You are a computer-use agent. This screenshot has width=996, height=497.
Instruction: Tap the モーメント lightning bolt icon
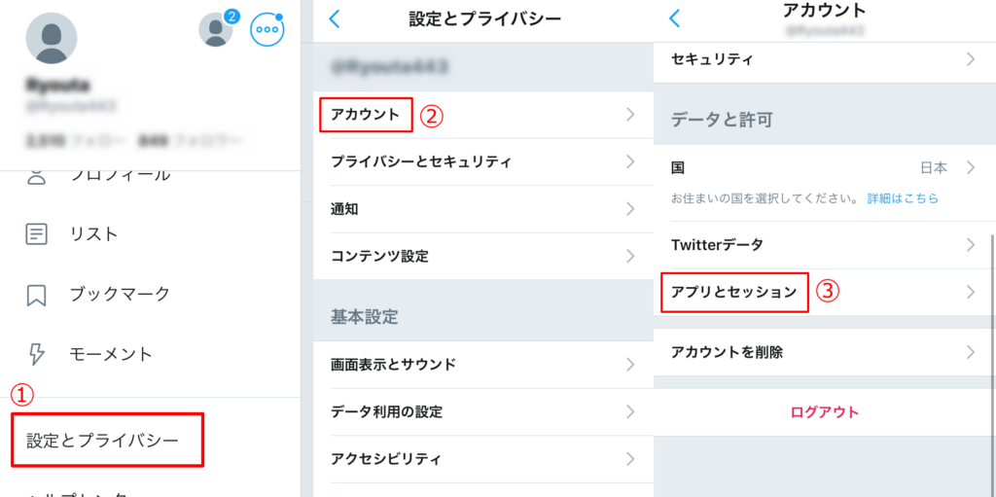click(37, 353)
